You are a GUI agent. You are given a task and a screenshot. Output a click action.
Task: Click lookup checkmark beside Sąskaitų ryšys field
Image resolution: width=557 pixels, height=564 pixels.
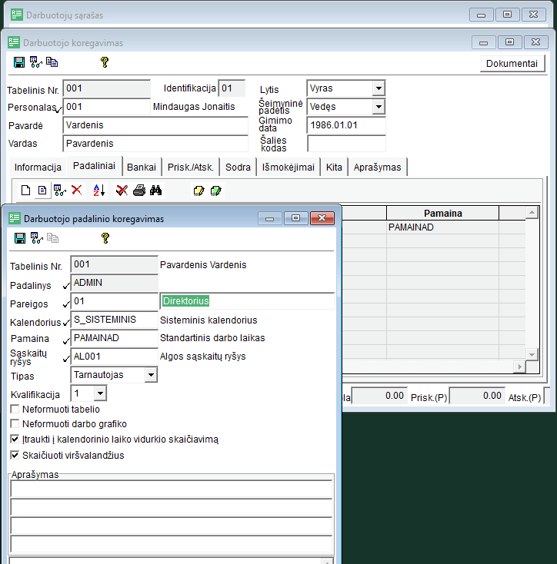[x=66, y=359]
